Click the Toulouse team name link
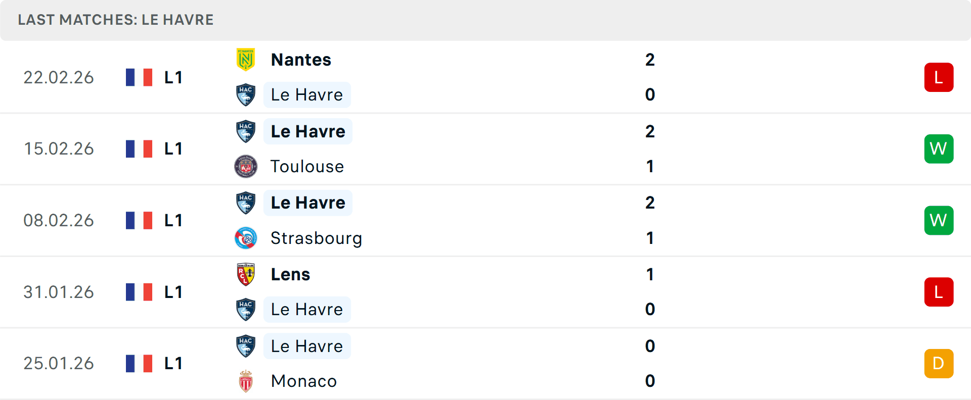This screenshot has height=400, width=971. click(307, 166)
